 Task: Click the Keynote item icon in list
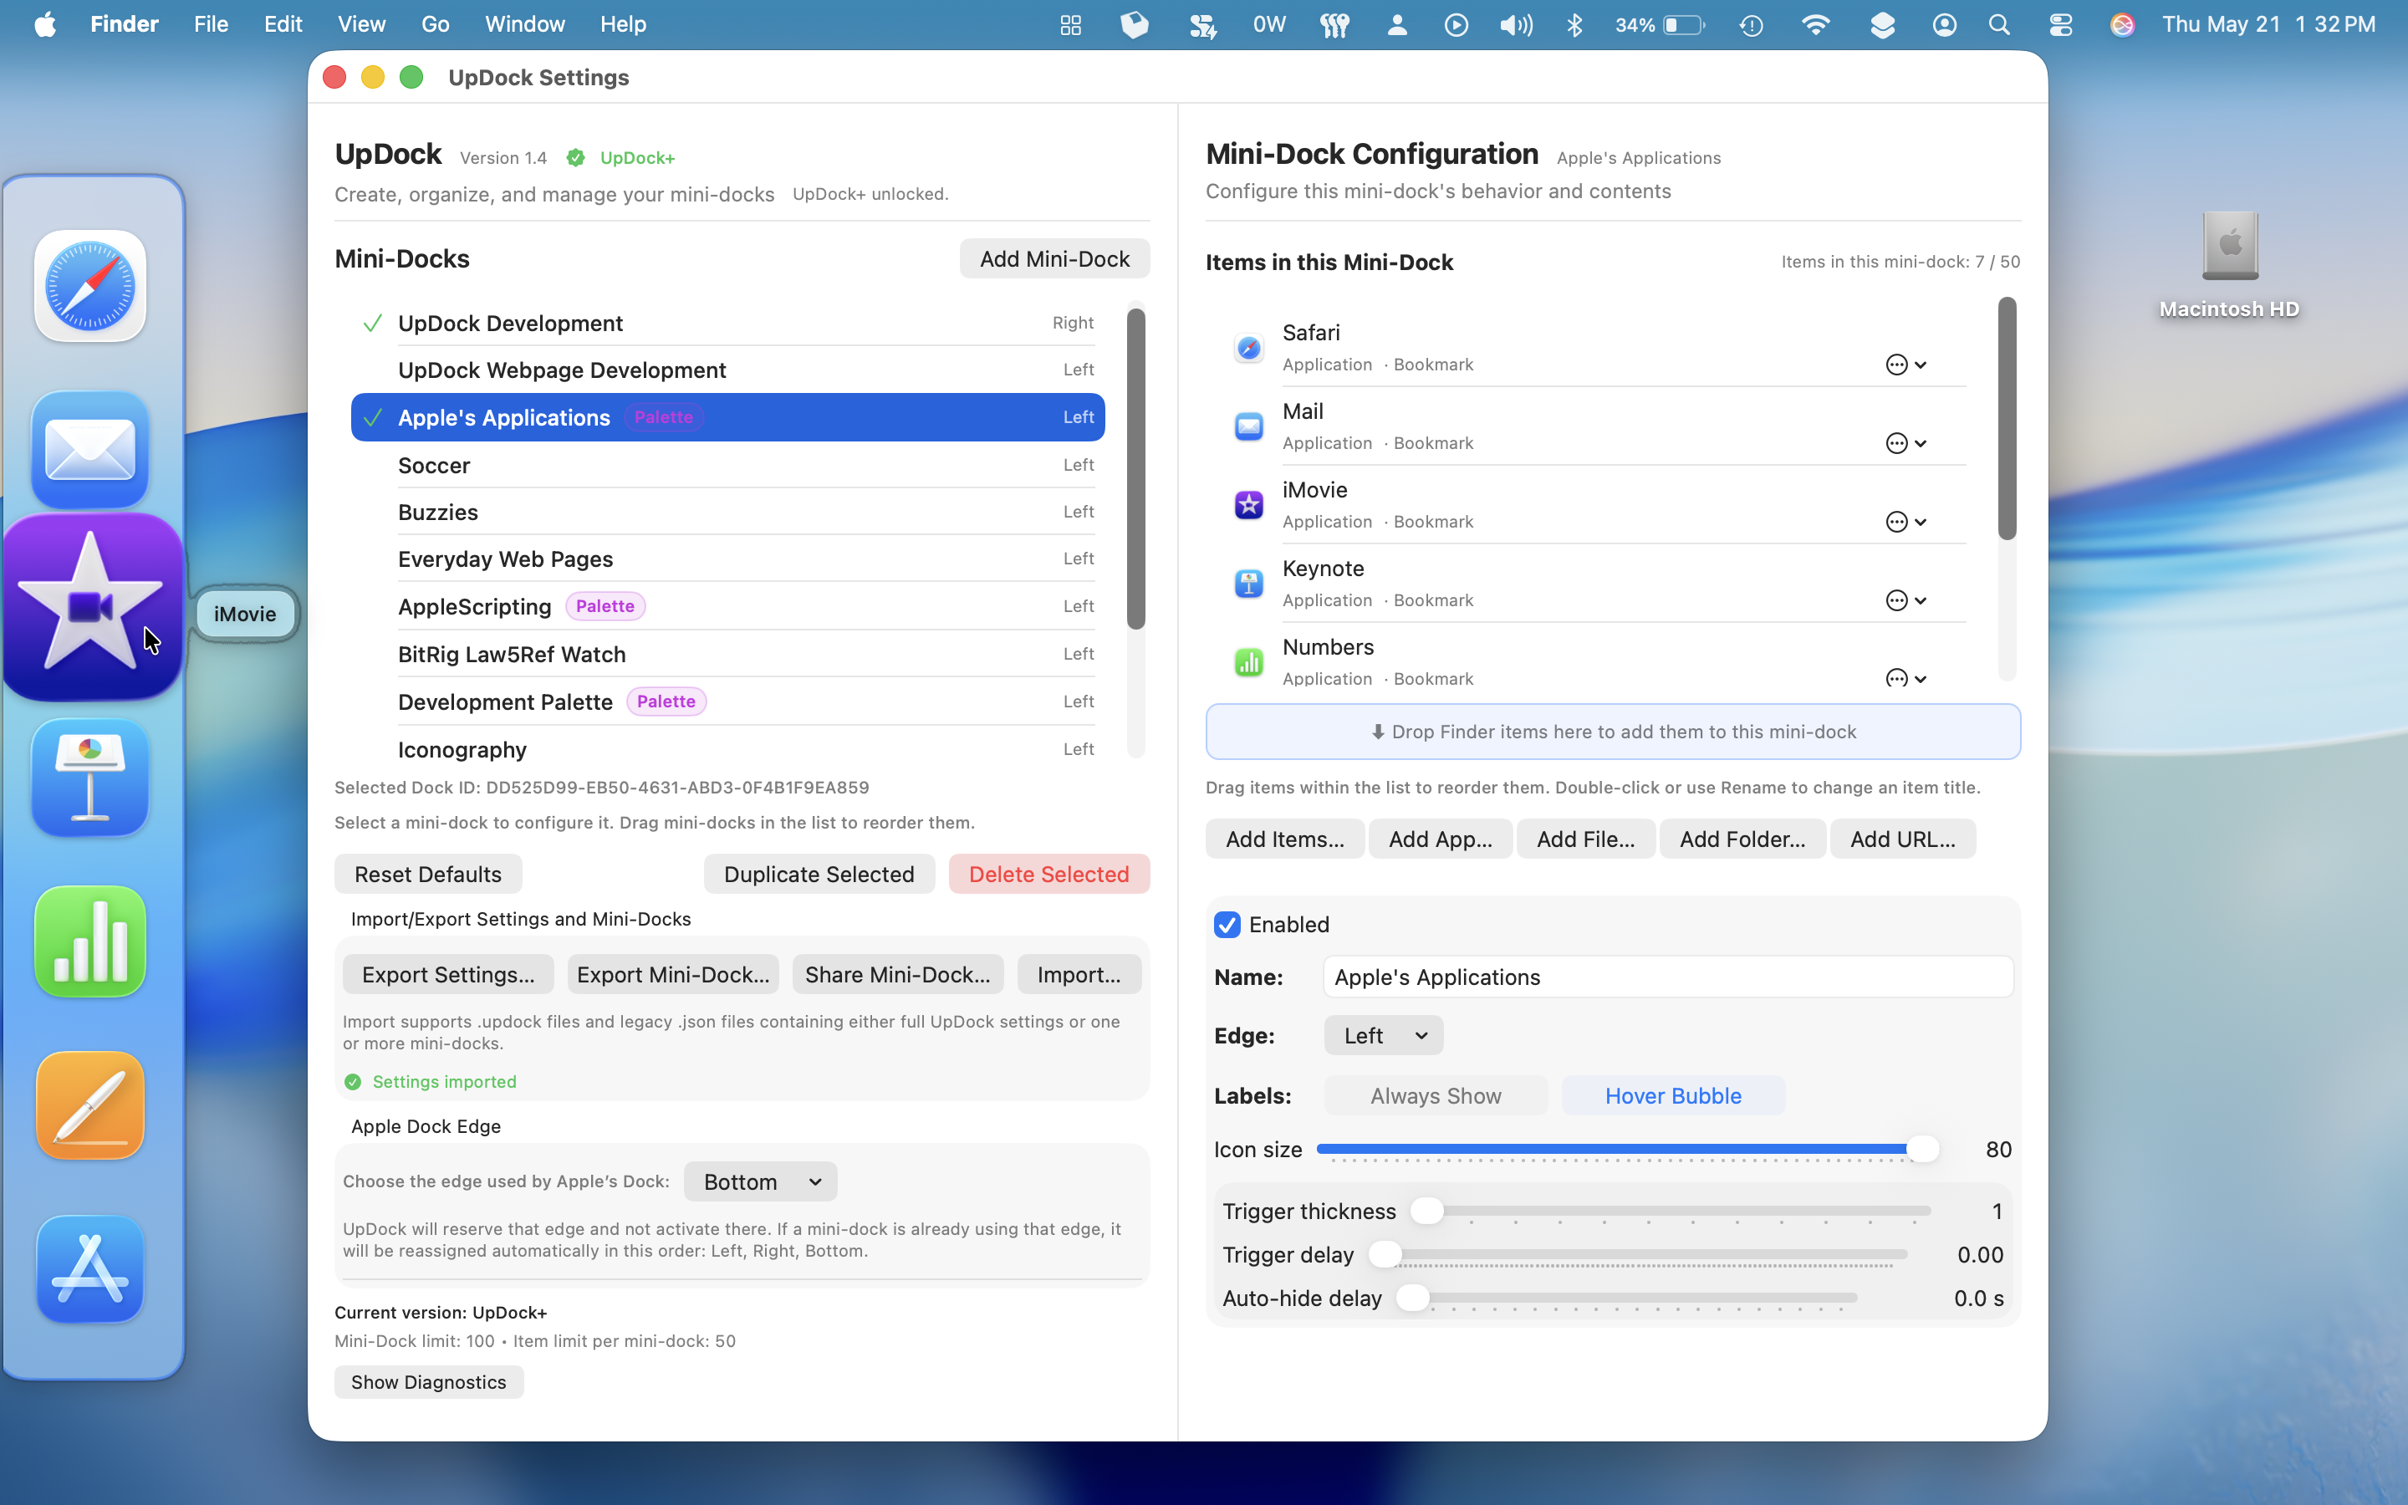[1249, 584]
